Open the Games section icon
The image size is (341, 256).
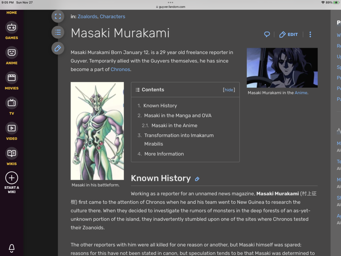point(12,27)
